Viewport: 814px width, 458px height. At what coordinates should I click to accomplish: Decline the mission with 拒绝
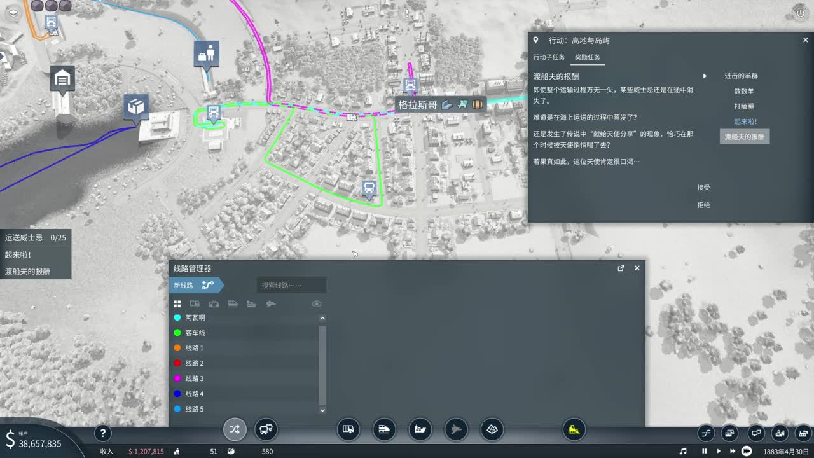pos(703,205)
